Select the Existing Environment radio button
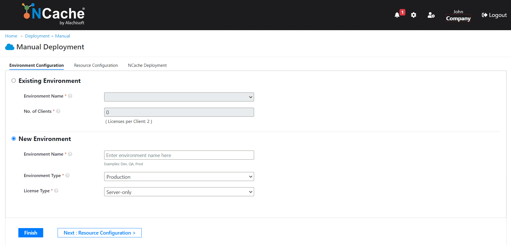 tap(14, 81)
